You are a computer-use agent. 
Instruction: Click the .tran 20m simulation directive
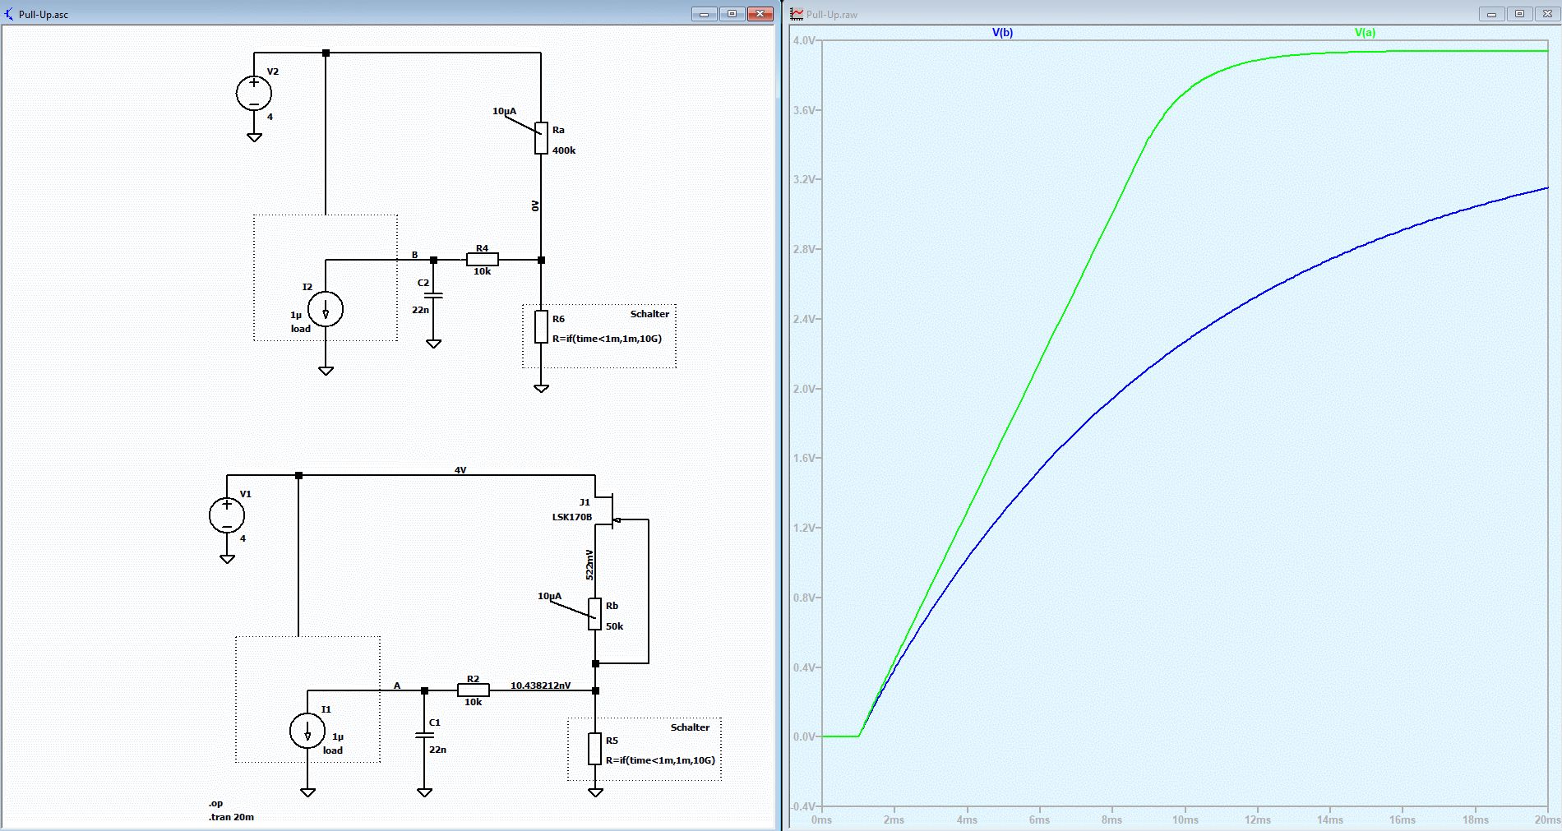231,817
